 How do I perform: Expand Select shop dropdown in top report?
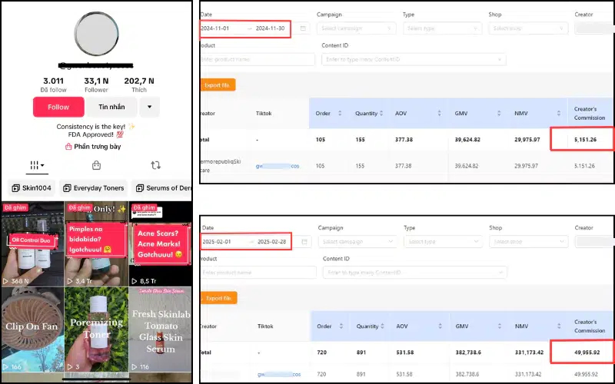(528, 28)
